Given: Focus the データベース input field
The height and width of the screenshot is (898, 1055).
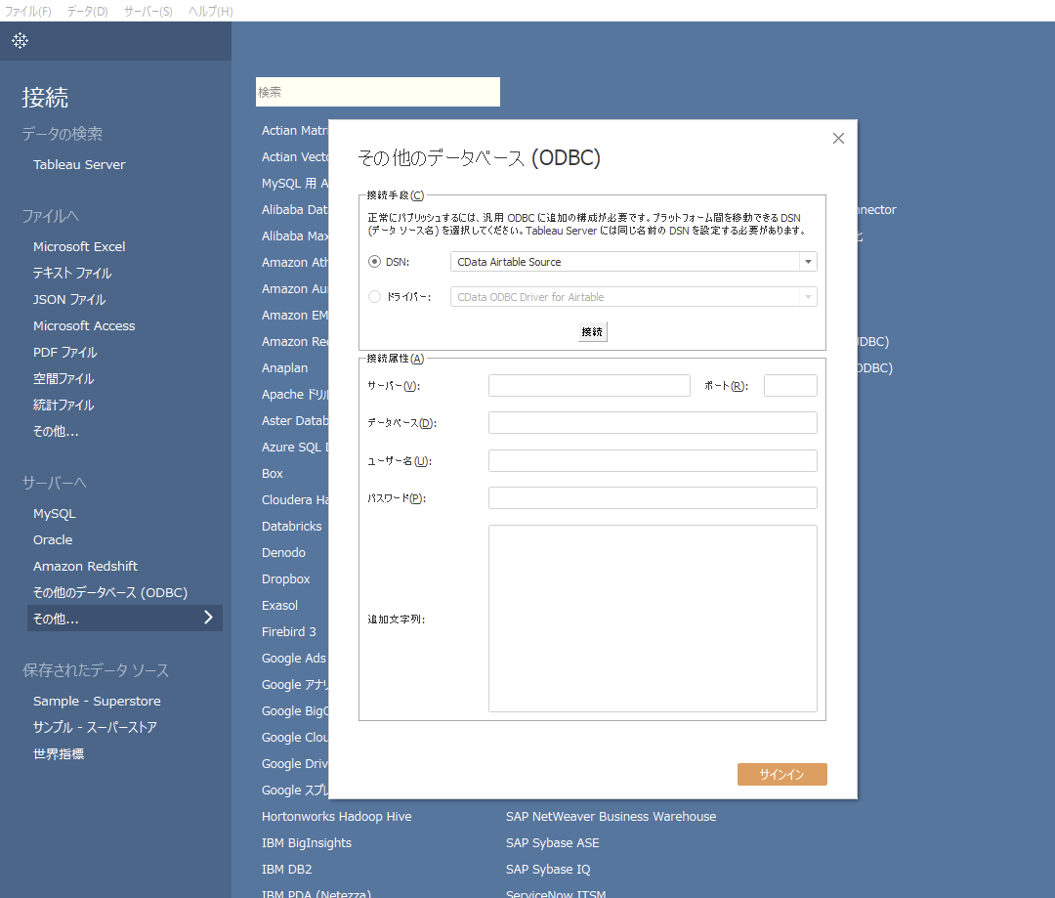Looking at the screenshot, I should click(653, 423).
